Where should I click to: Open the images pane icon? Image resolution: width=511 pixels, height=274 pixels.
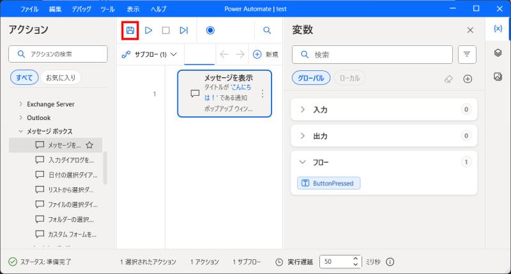pyautogui.click(x=498, y=77)
